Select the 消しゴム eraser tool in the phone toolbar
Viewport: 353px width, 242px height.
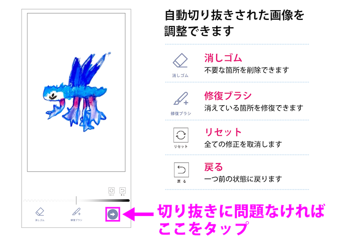(x=40, y=214)
